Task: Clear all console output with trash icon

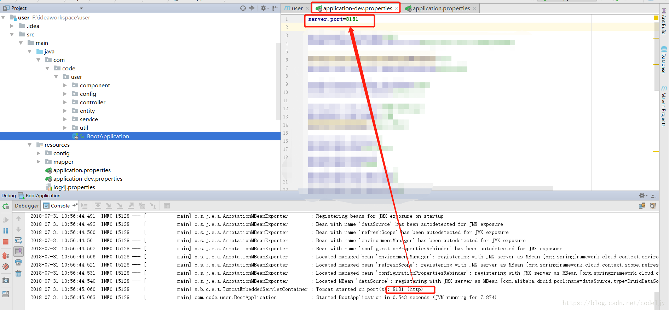Action: [x=19, y=273]
